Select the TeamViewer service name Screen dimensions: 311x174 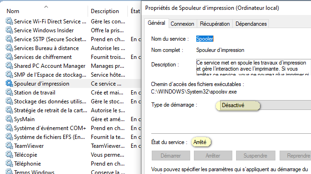(x=29, y=146)
